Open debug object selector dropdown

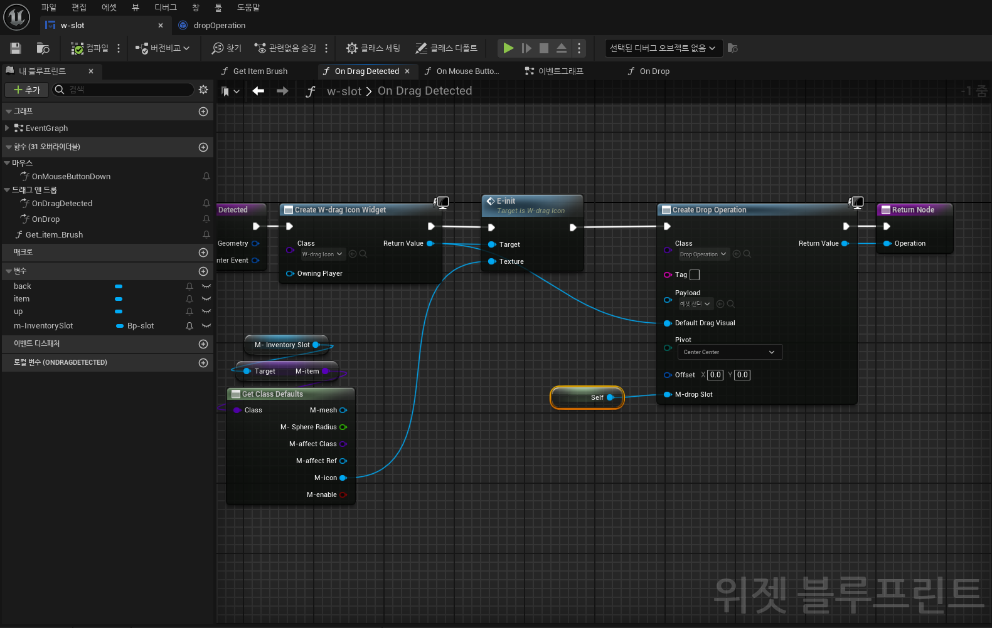(x=663, y=48)
